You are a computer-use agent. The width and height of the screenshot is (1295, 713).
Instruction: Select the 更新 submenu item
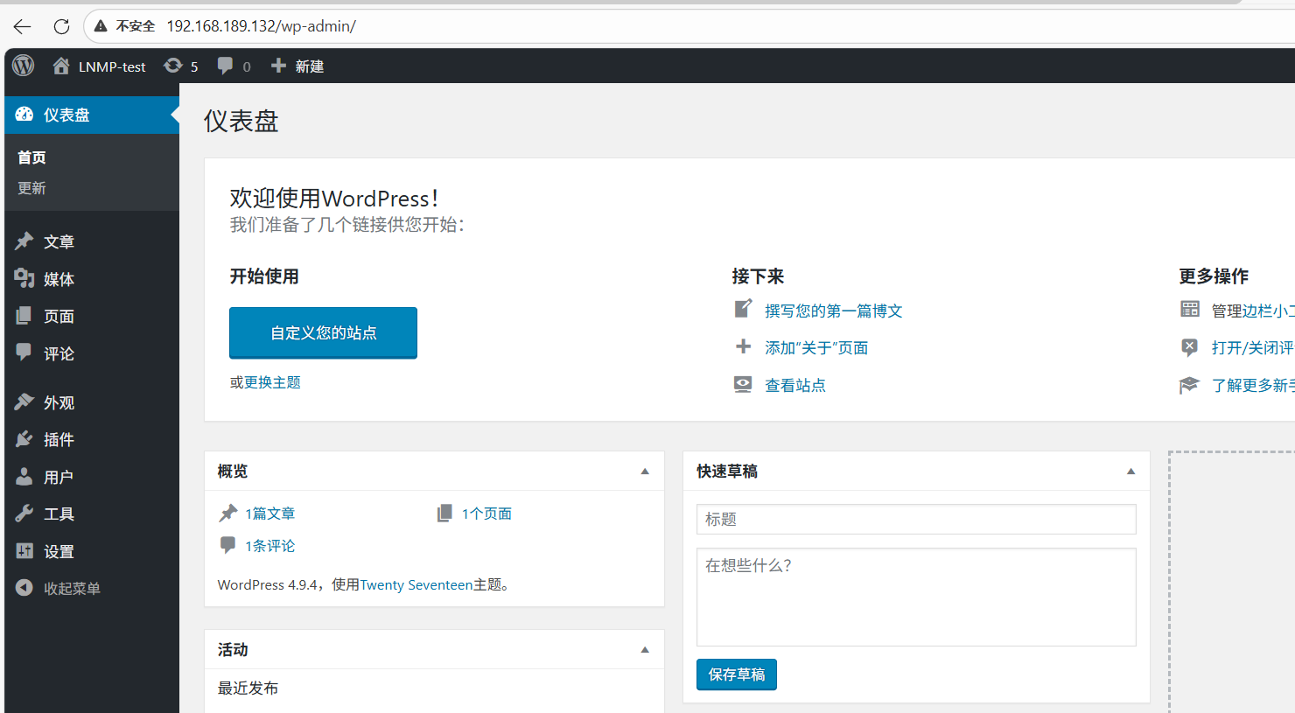[31, 188]
